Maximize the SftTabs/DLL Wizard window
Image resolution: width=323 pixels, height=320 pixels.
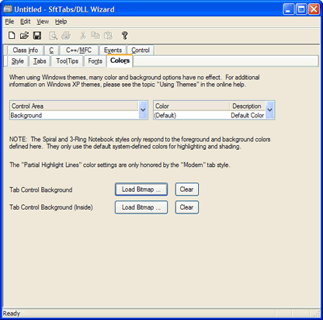[x=301, y=9]
